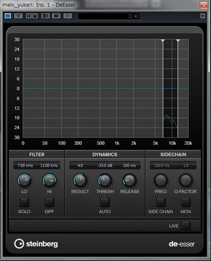211x261 pixels.
Task: Click the SIDECHAIN section header
Action: pyautogui.click(x=173, y=154)
